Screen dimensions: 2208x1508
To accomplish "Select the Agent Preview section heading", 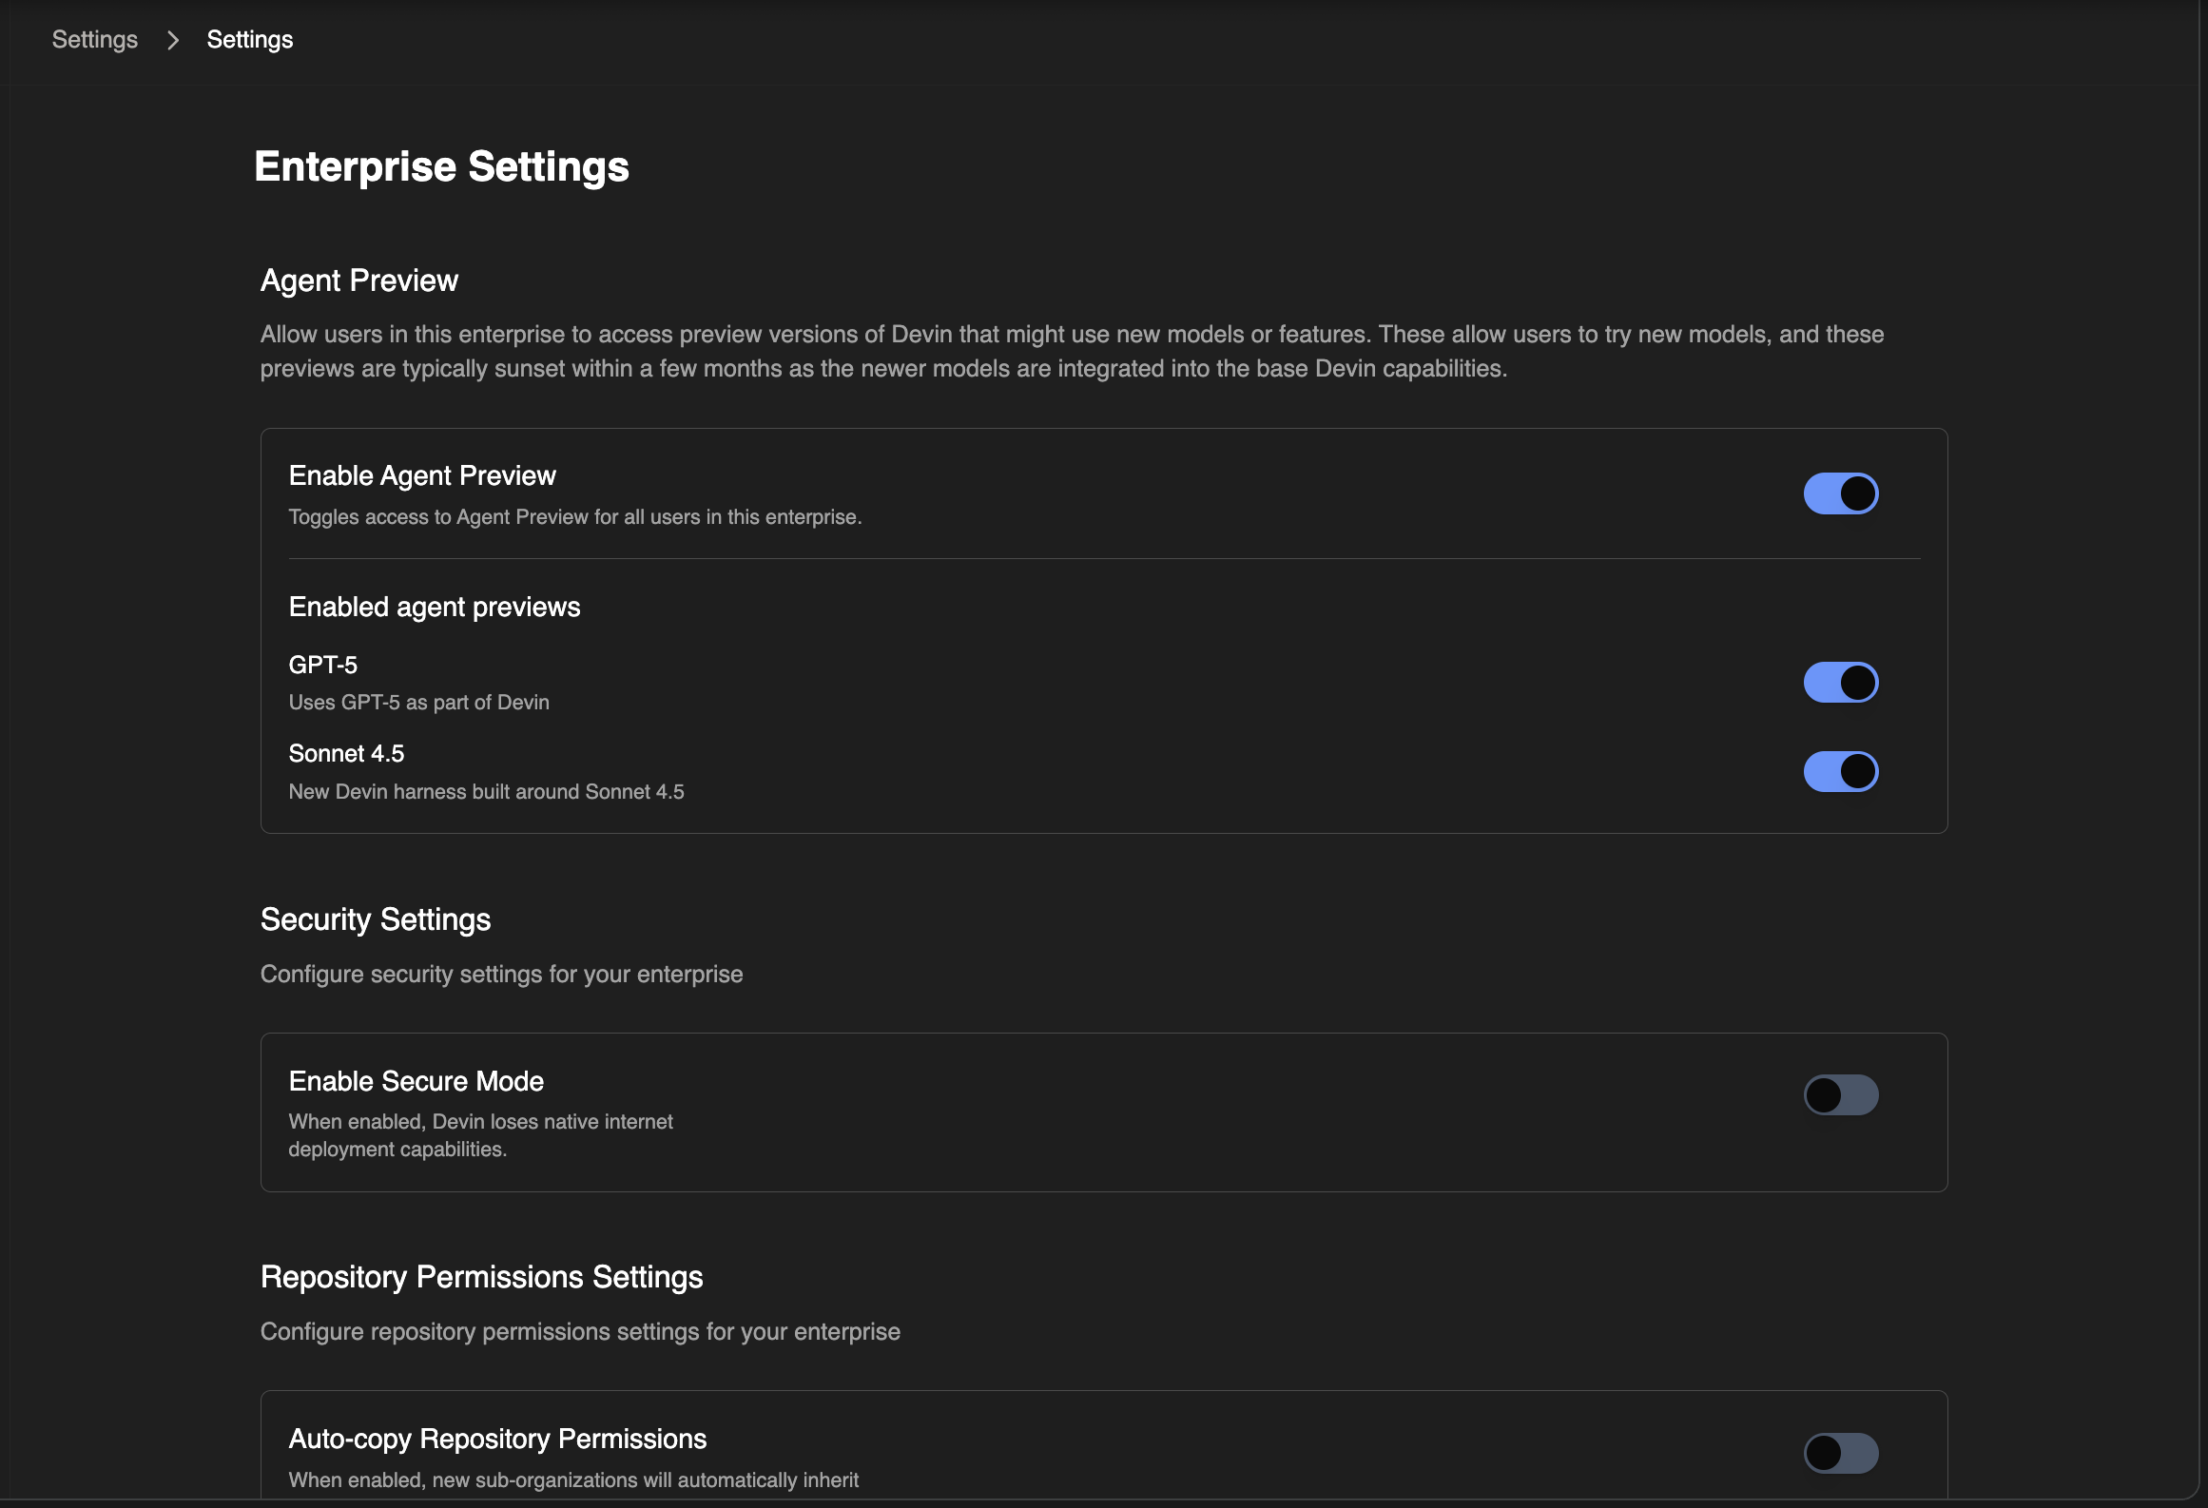I will (359, 280).
